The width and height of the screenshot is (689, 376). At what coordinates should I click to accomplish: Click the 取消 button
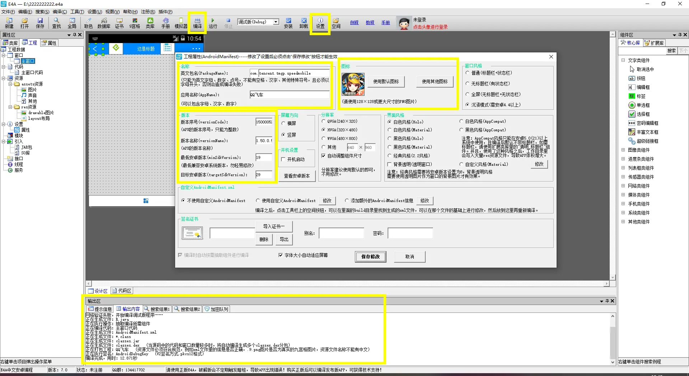coord(409,257)
